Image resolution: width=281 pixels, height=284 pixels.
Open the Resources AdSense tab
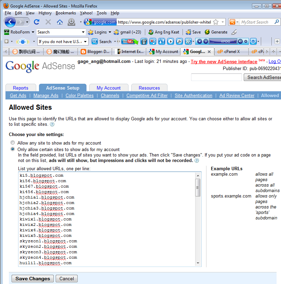[x=149, y=88]
